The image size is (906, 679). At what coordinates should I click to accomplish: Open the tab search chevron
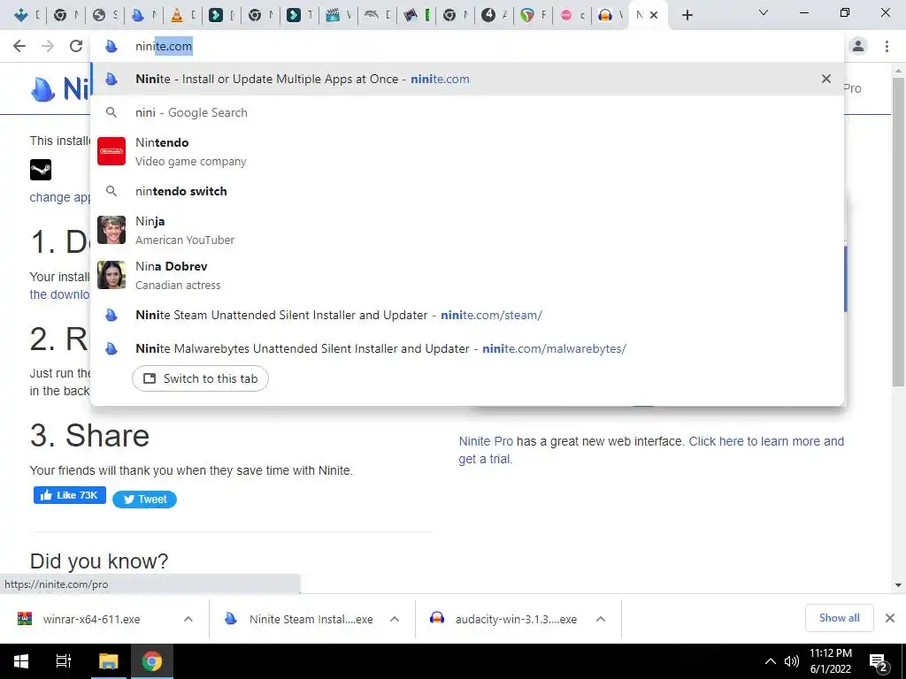(764, 12)
